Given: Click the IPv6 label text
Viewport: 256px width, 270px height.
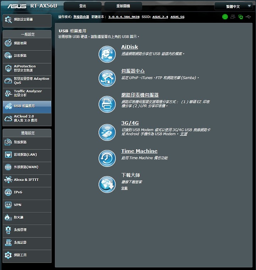Looking at the screenshot, I should point(18,192).
